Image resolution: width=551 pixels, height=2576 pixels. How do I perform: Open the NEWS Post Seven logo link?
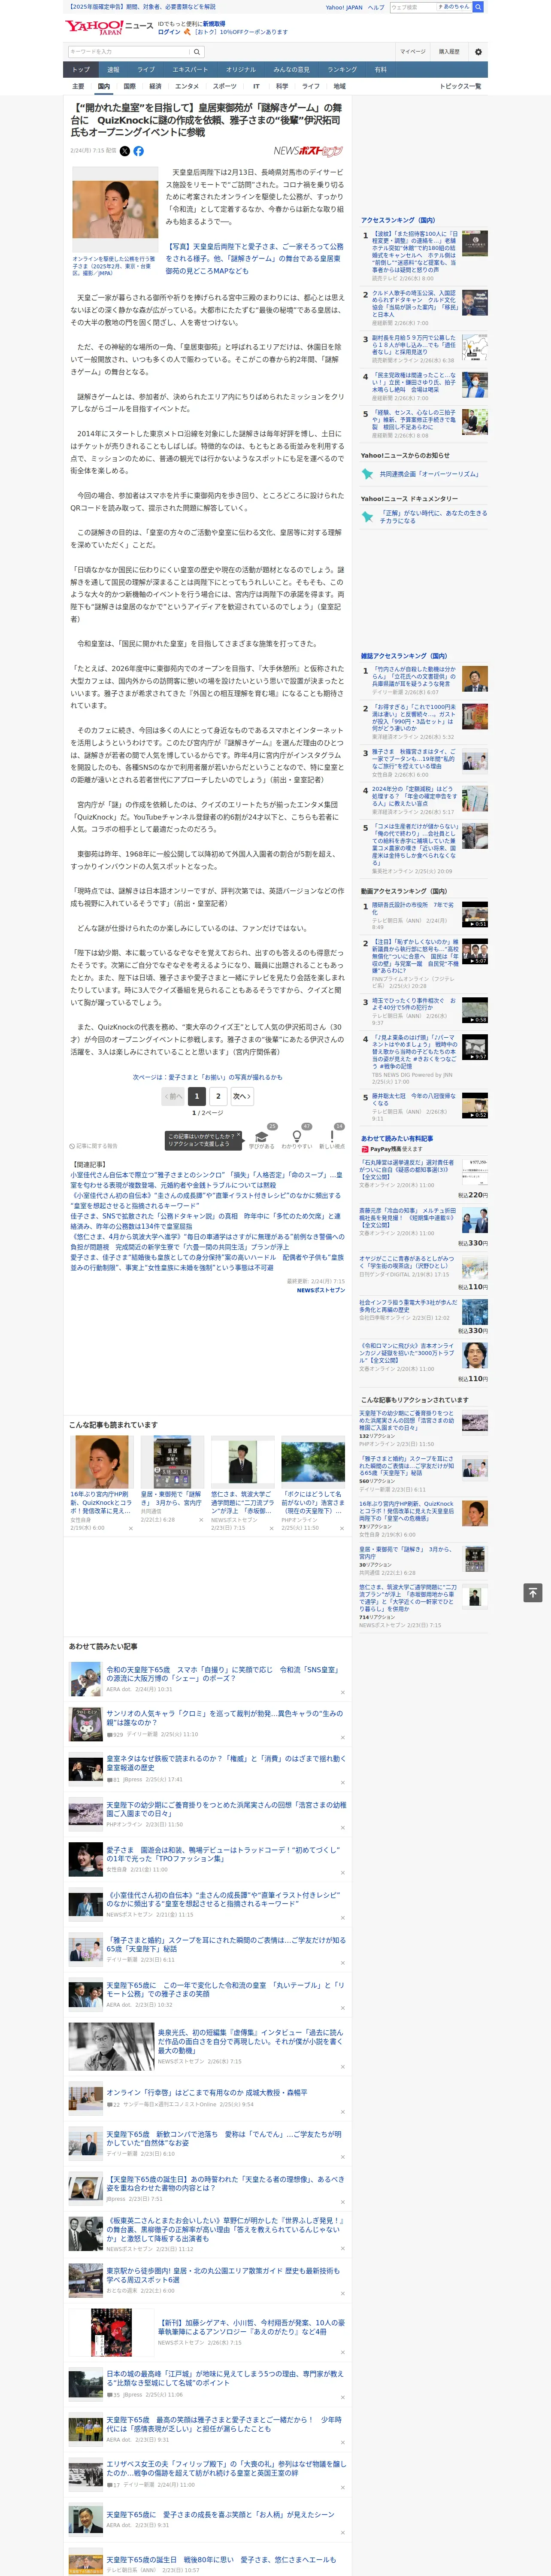[x=308, y=151]
